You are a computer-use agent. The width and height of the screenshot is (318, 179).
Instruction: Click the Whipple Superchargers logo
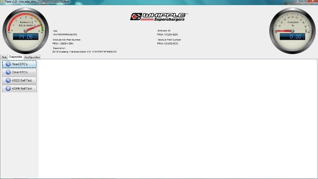tap(158, 17)
